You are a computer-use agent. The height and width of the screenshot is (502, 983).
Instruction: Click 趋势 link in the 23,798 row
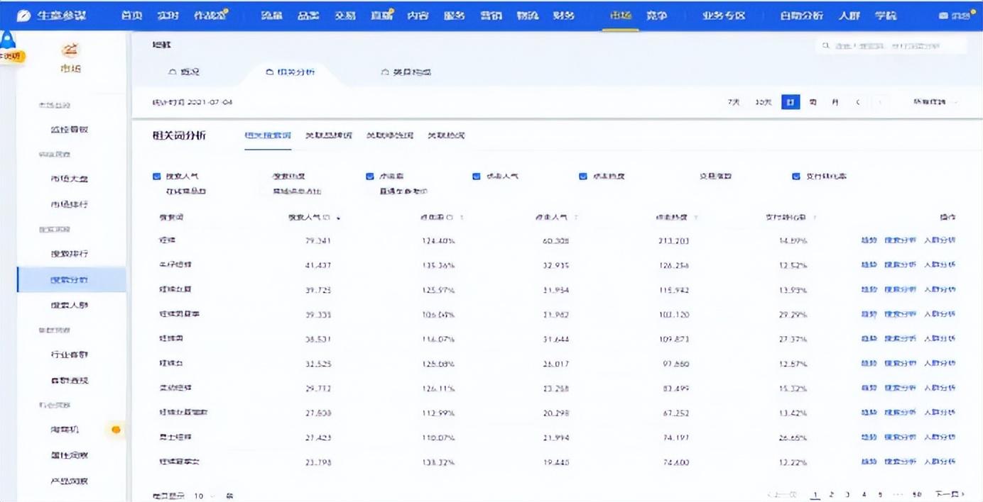point(869,462)
